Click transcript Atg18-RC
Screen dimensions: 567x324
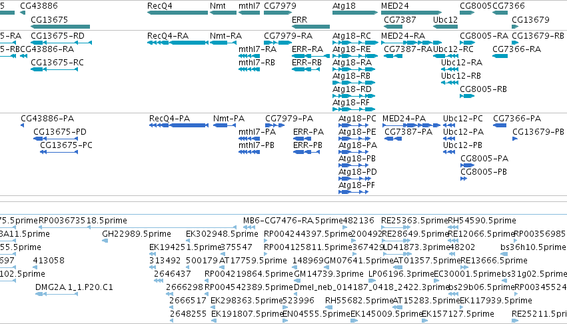(355, 43)
